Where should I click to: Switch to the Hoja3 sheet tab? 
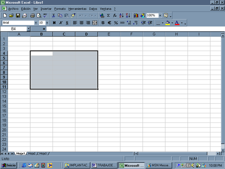43,154
